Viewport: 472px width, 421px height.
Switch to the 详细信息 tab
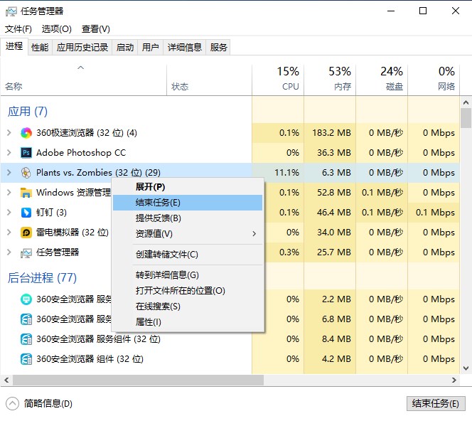tap(185, 47)
